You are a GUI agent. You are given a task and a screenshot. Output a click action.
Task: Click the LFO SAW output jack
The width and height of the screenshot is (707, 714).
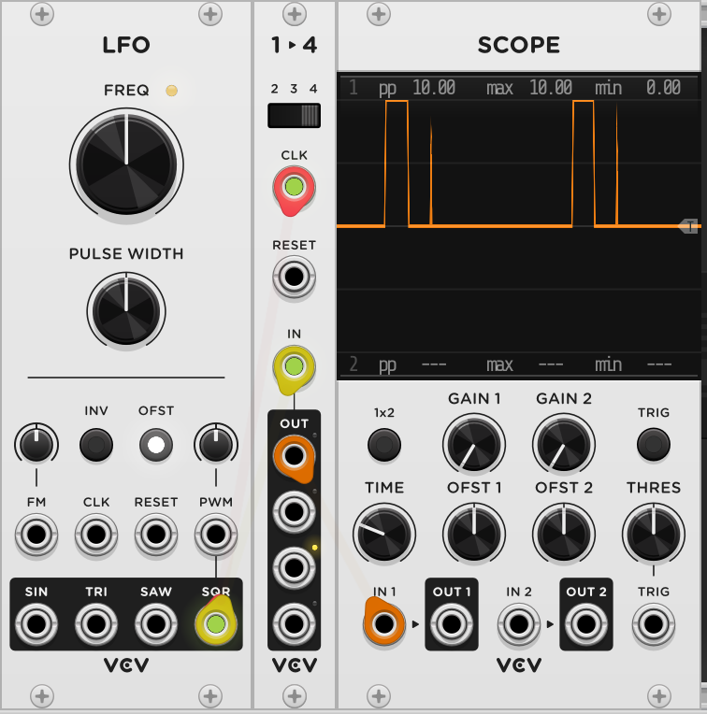point(156,624)
